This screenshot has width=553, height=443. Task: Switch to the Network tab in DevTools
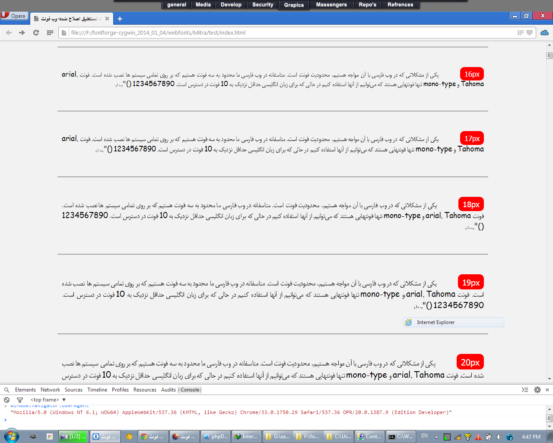[x=50, y=389]
